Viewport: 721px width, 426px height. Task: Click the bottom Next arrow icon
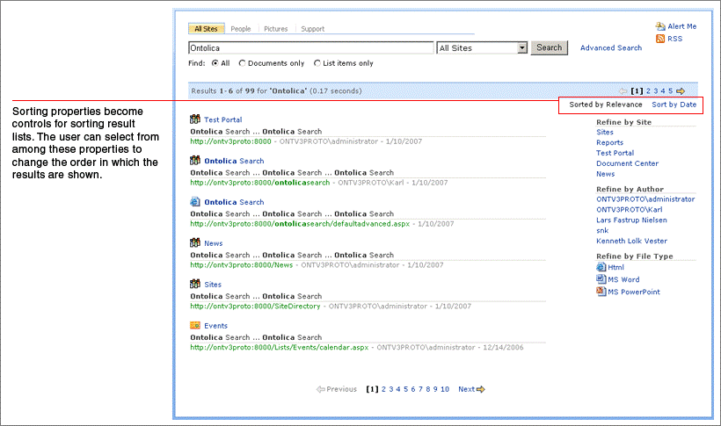480,389
